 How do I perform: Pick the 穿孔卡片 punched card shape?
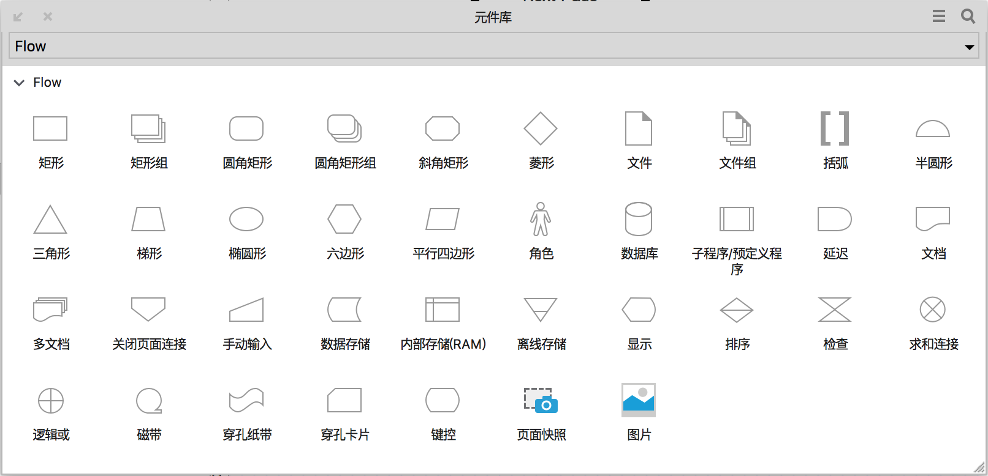point(344,400)
